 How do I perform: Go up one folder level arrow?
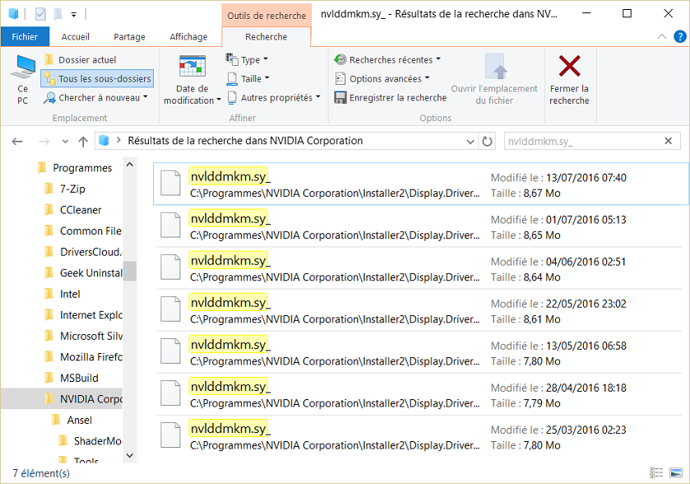[83, 141]
